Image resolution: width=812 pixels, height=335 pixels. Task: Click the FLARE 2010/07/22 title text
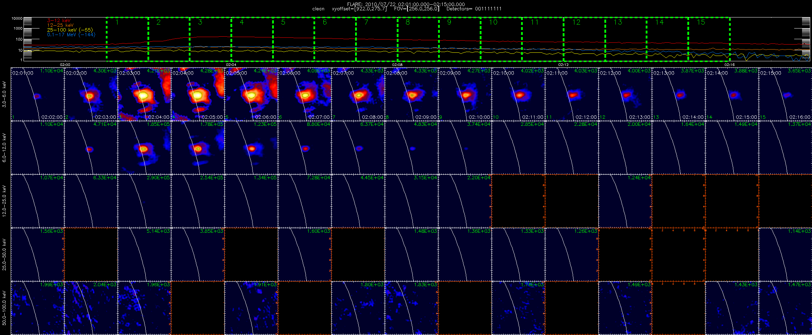[406, 4]
